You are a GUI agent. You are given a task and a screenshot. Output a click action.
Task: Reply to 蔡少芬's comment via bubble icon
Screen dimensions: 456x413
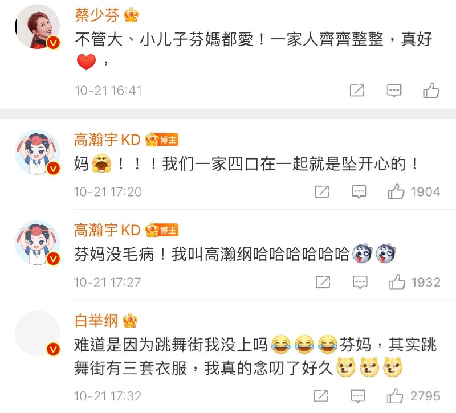tap(394, 91)
